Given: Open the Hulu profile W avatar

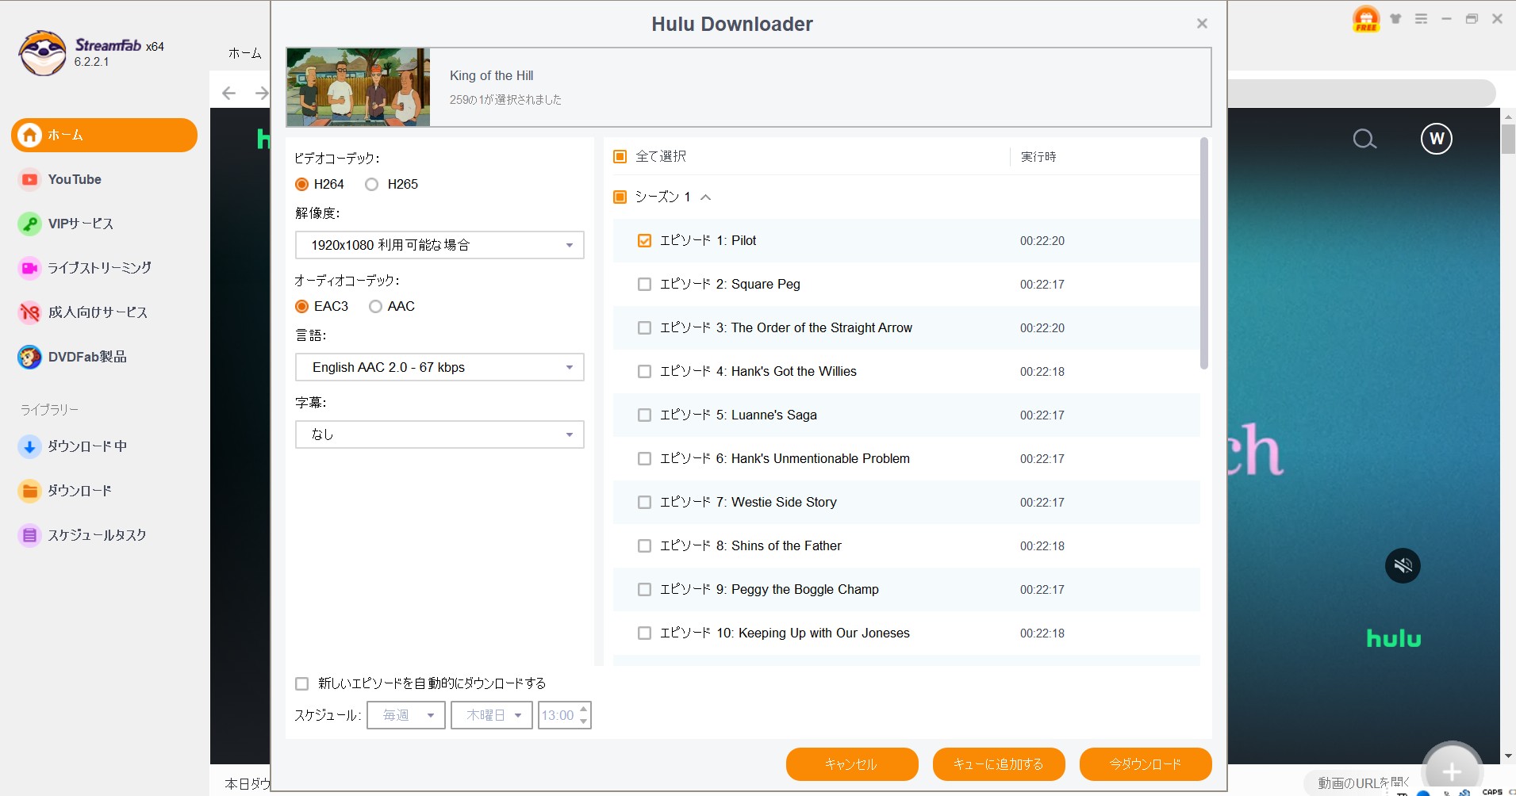Looking at the screenshot, I should pyautogui.click(x=1437, y=139).
